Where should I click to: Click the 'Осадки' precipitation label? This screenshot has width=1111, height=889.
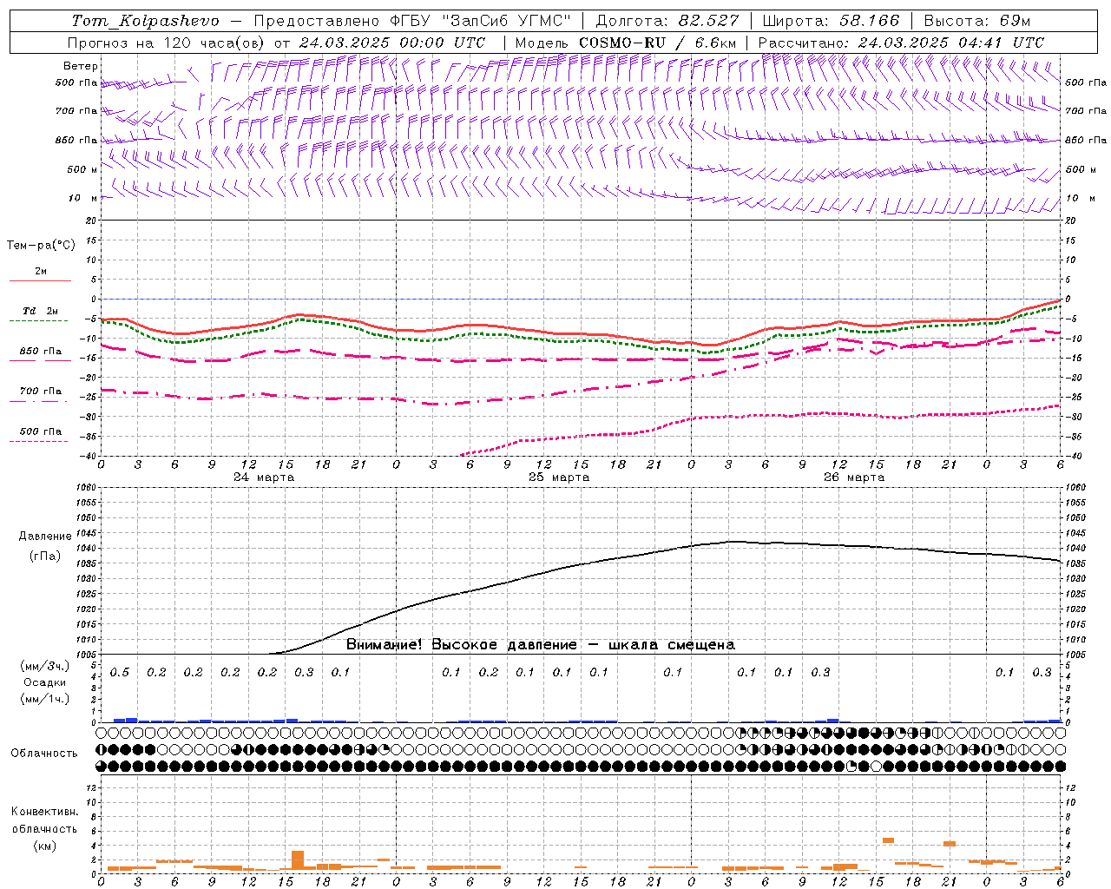pyautogui.click(x=45, y=682)
